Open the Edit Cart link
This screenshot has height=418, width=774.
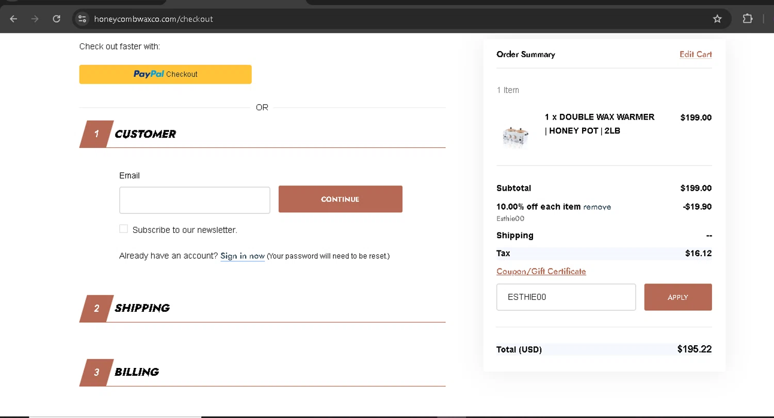click(696, 54)
